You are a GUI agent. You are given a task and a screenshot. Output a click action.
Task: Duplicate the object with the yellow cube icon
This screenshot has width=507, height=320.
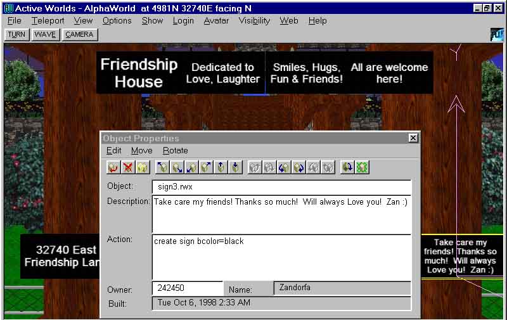pos(143,167)
